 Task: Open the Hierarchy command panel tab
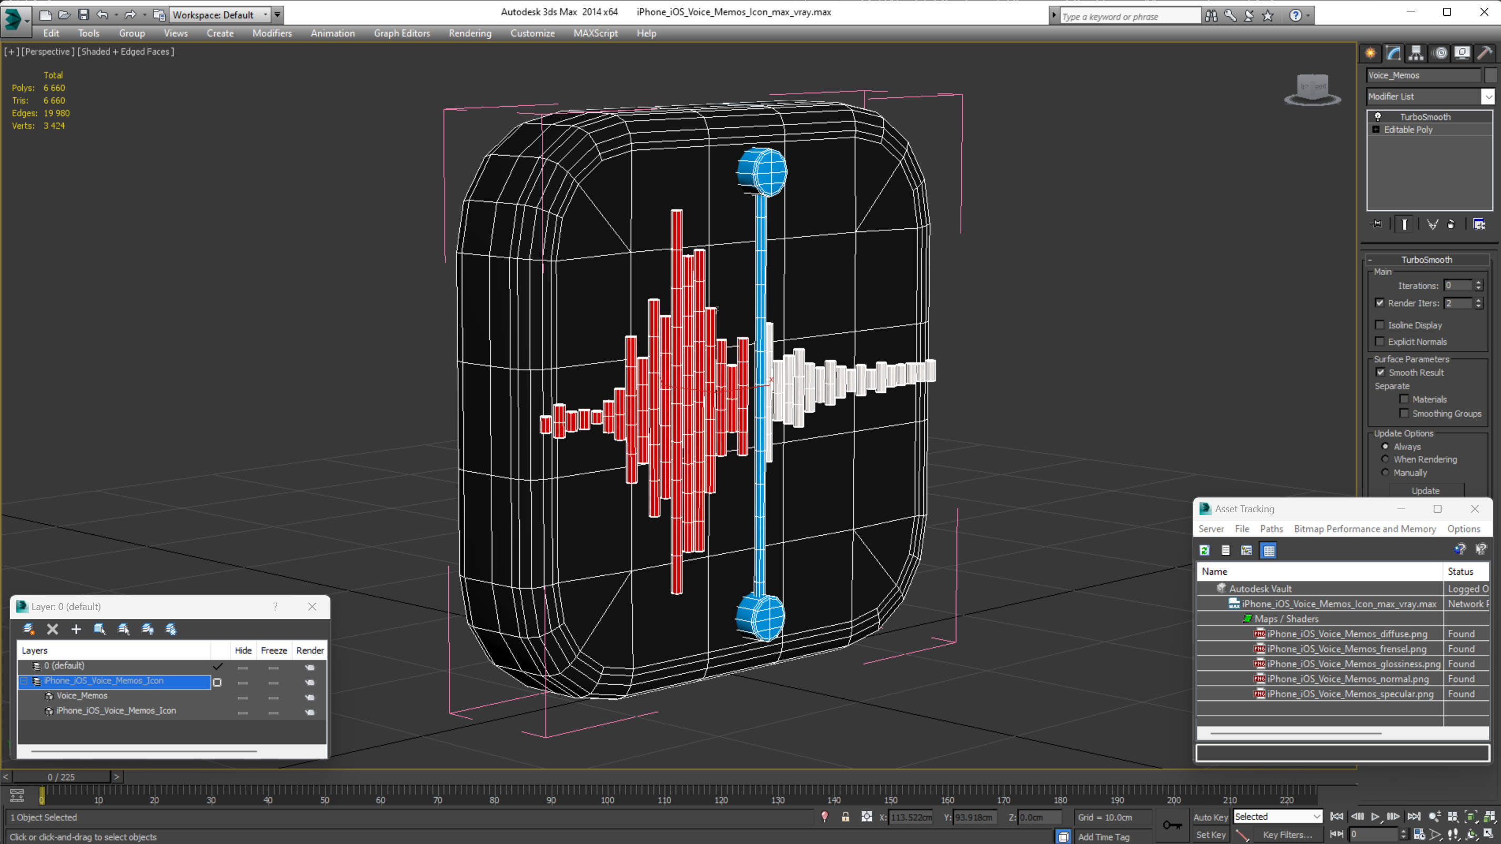pos(1416,53)
